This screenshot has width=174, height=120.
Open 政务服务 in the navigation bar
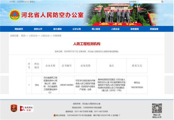point(135,29)
